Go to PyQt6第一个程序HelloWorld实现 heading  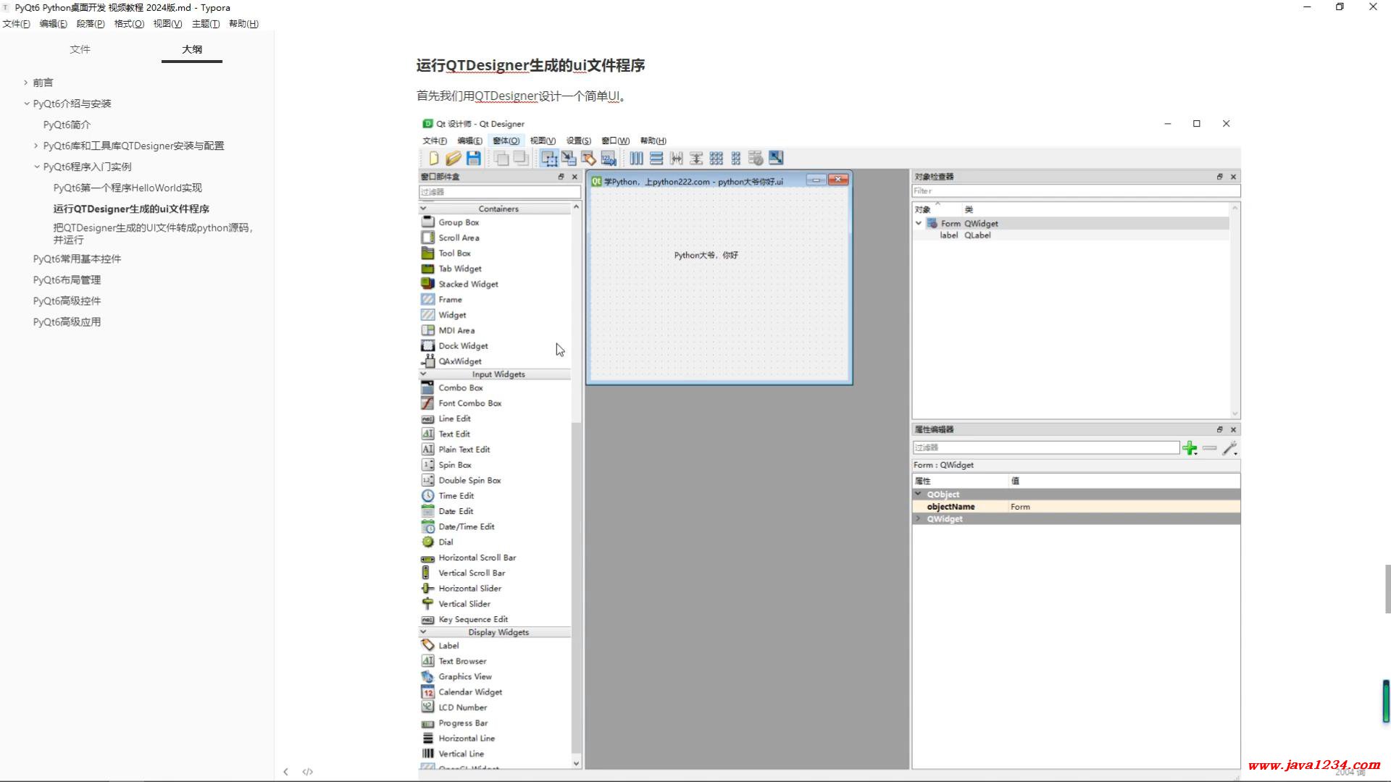click(128, 188)
